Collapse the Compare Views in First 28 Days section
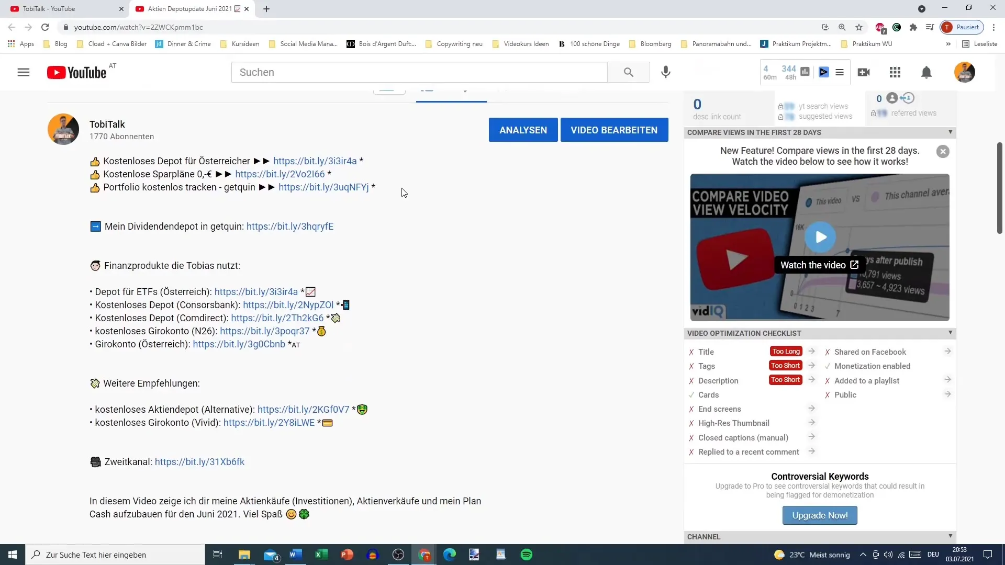This screenshot has height=565, width=1005. pyautogui.click(x=951, y=132)
